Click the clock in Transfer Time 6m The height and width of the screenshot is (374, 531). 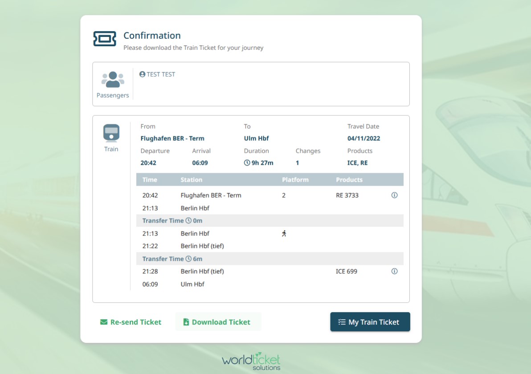pyautogui.click(x=188, y=259)
